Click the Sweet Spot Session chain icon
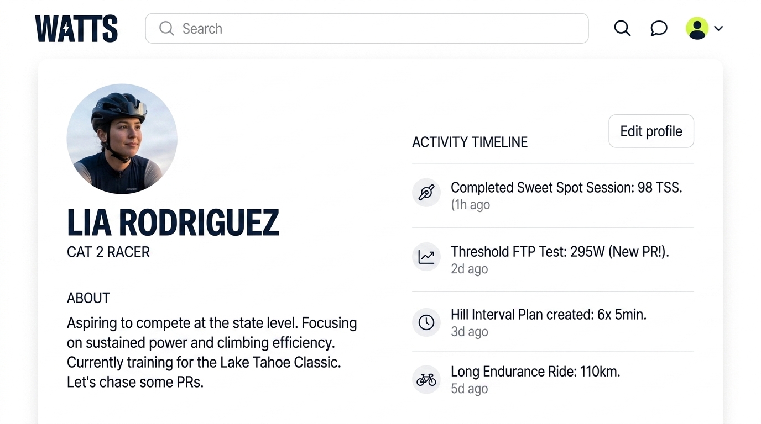The height and width of the screenshot is (424, 761). 426,193
